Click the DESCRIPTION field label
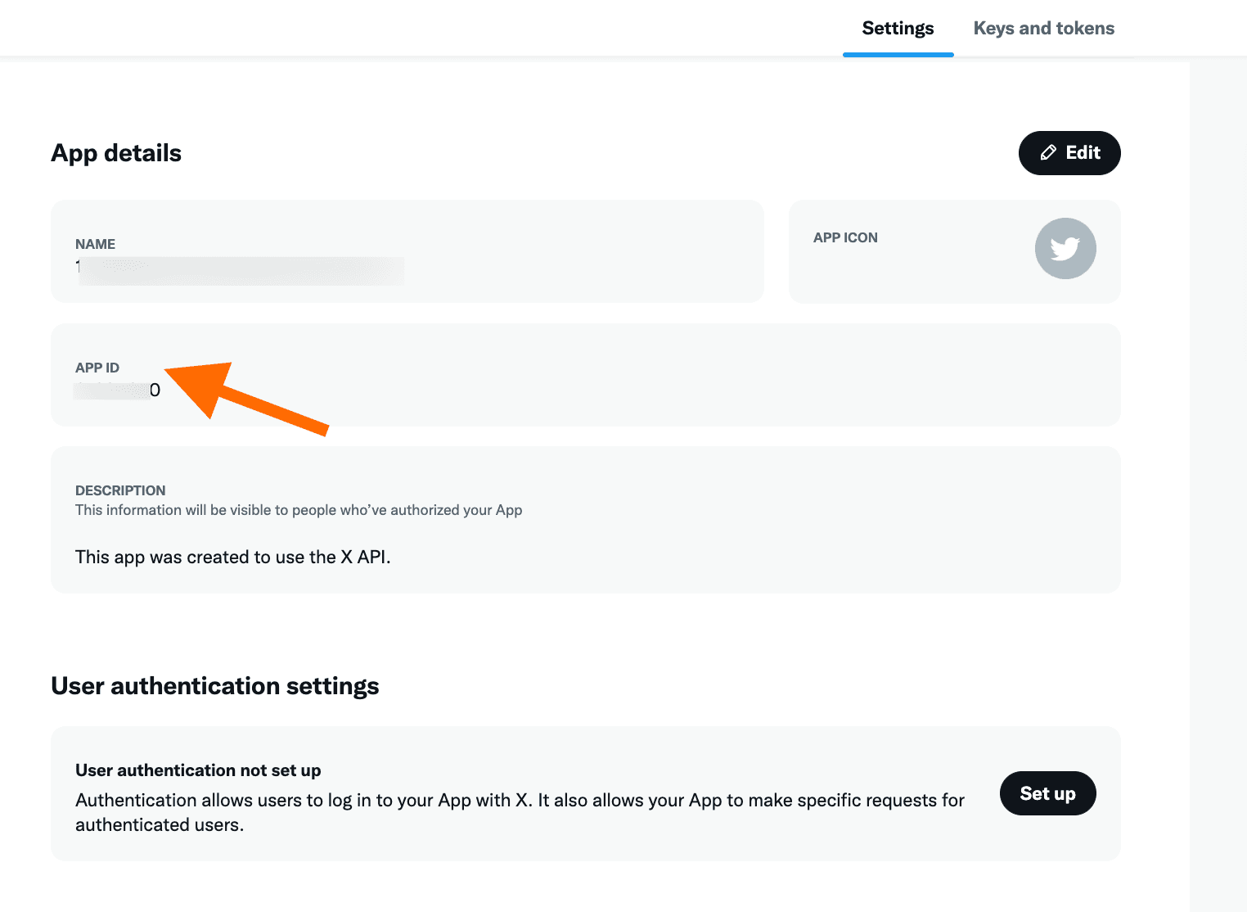 pyautogui.click(x=120, y=490)
